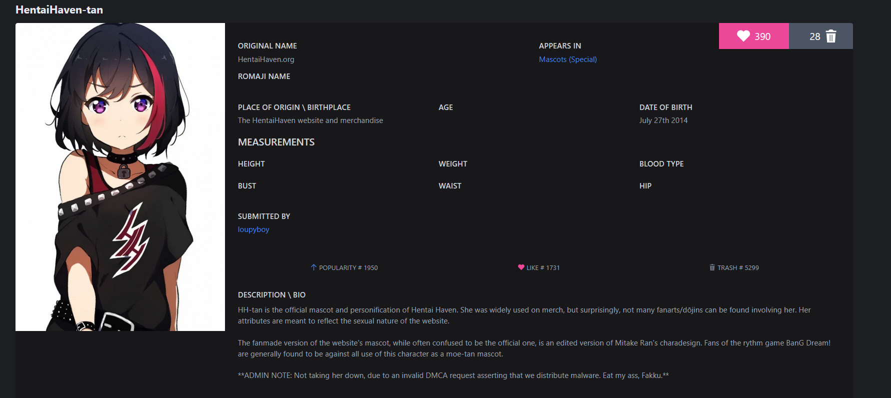
Task: Click the BLOOD TYPE label
Action: (x=661, y=164)
